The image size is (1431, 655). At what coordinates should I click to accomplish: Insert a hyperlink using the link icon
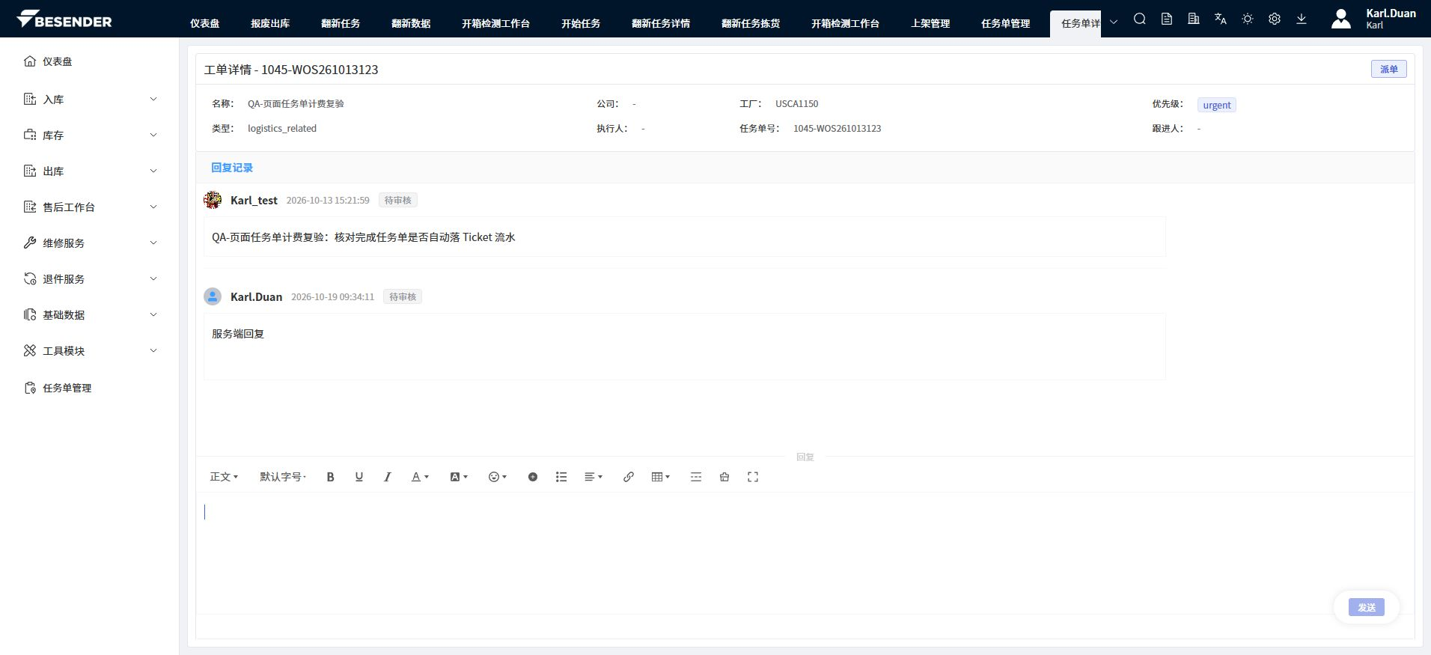(629, 477)
